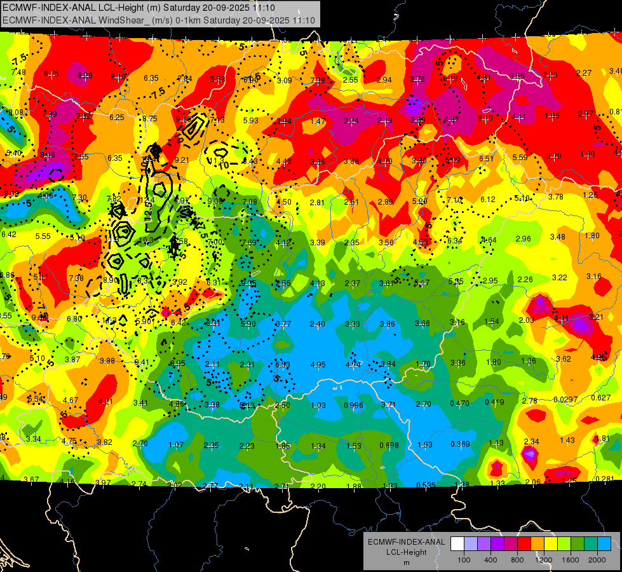Screen dimensions: 622x572
Task: Click the grid value '4.41'
Action: tap(561, 318)
